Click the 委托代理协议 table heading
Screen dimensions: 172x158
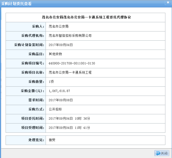[86, 17]
